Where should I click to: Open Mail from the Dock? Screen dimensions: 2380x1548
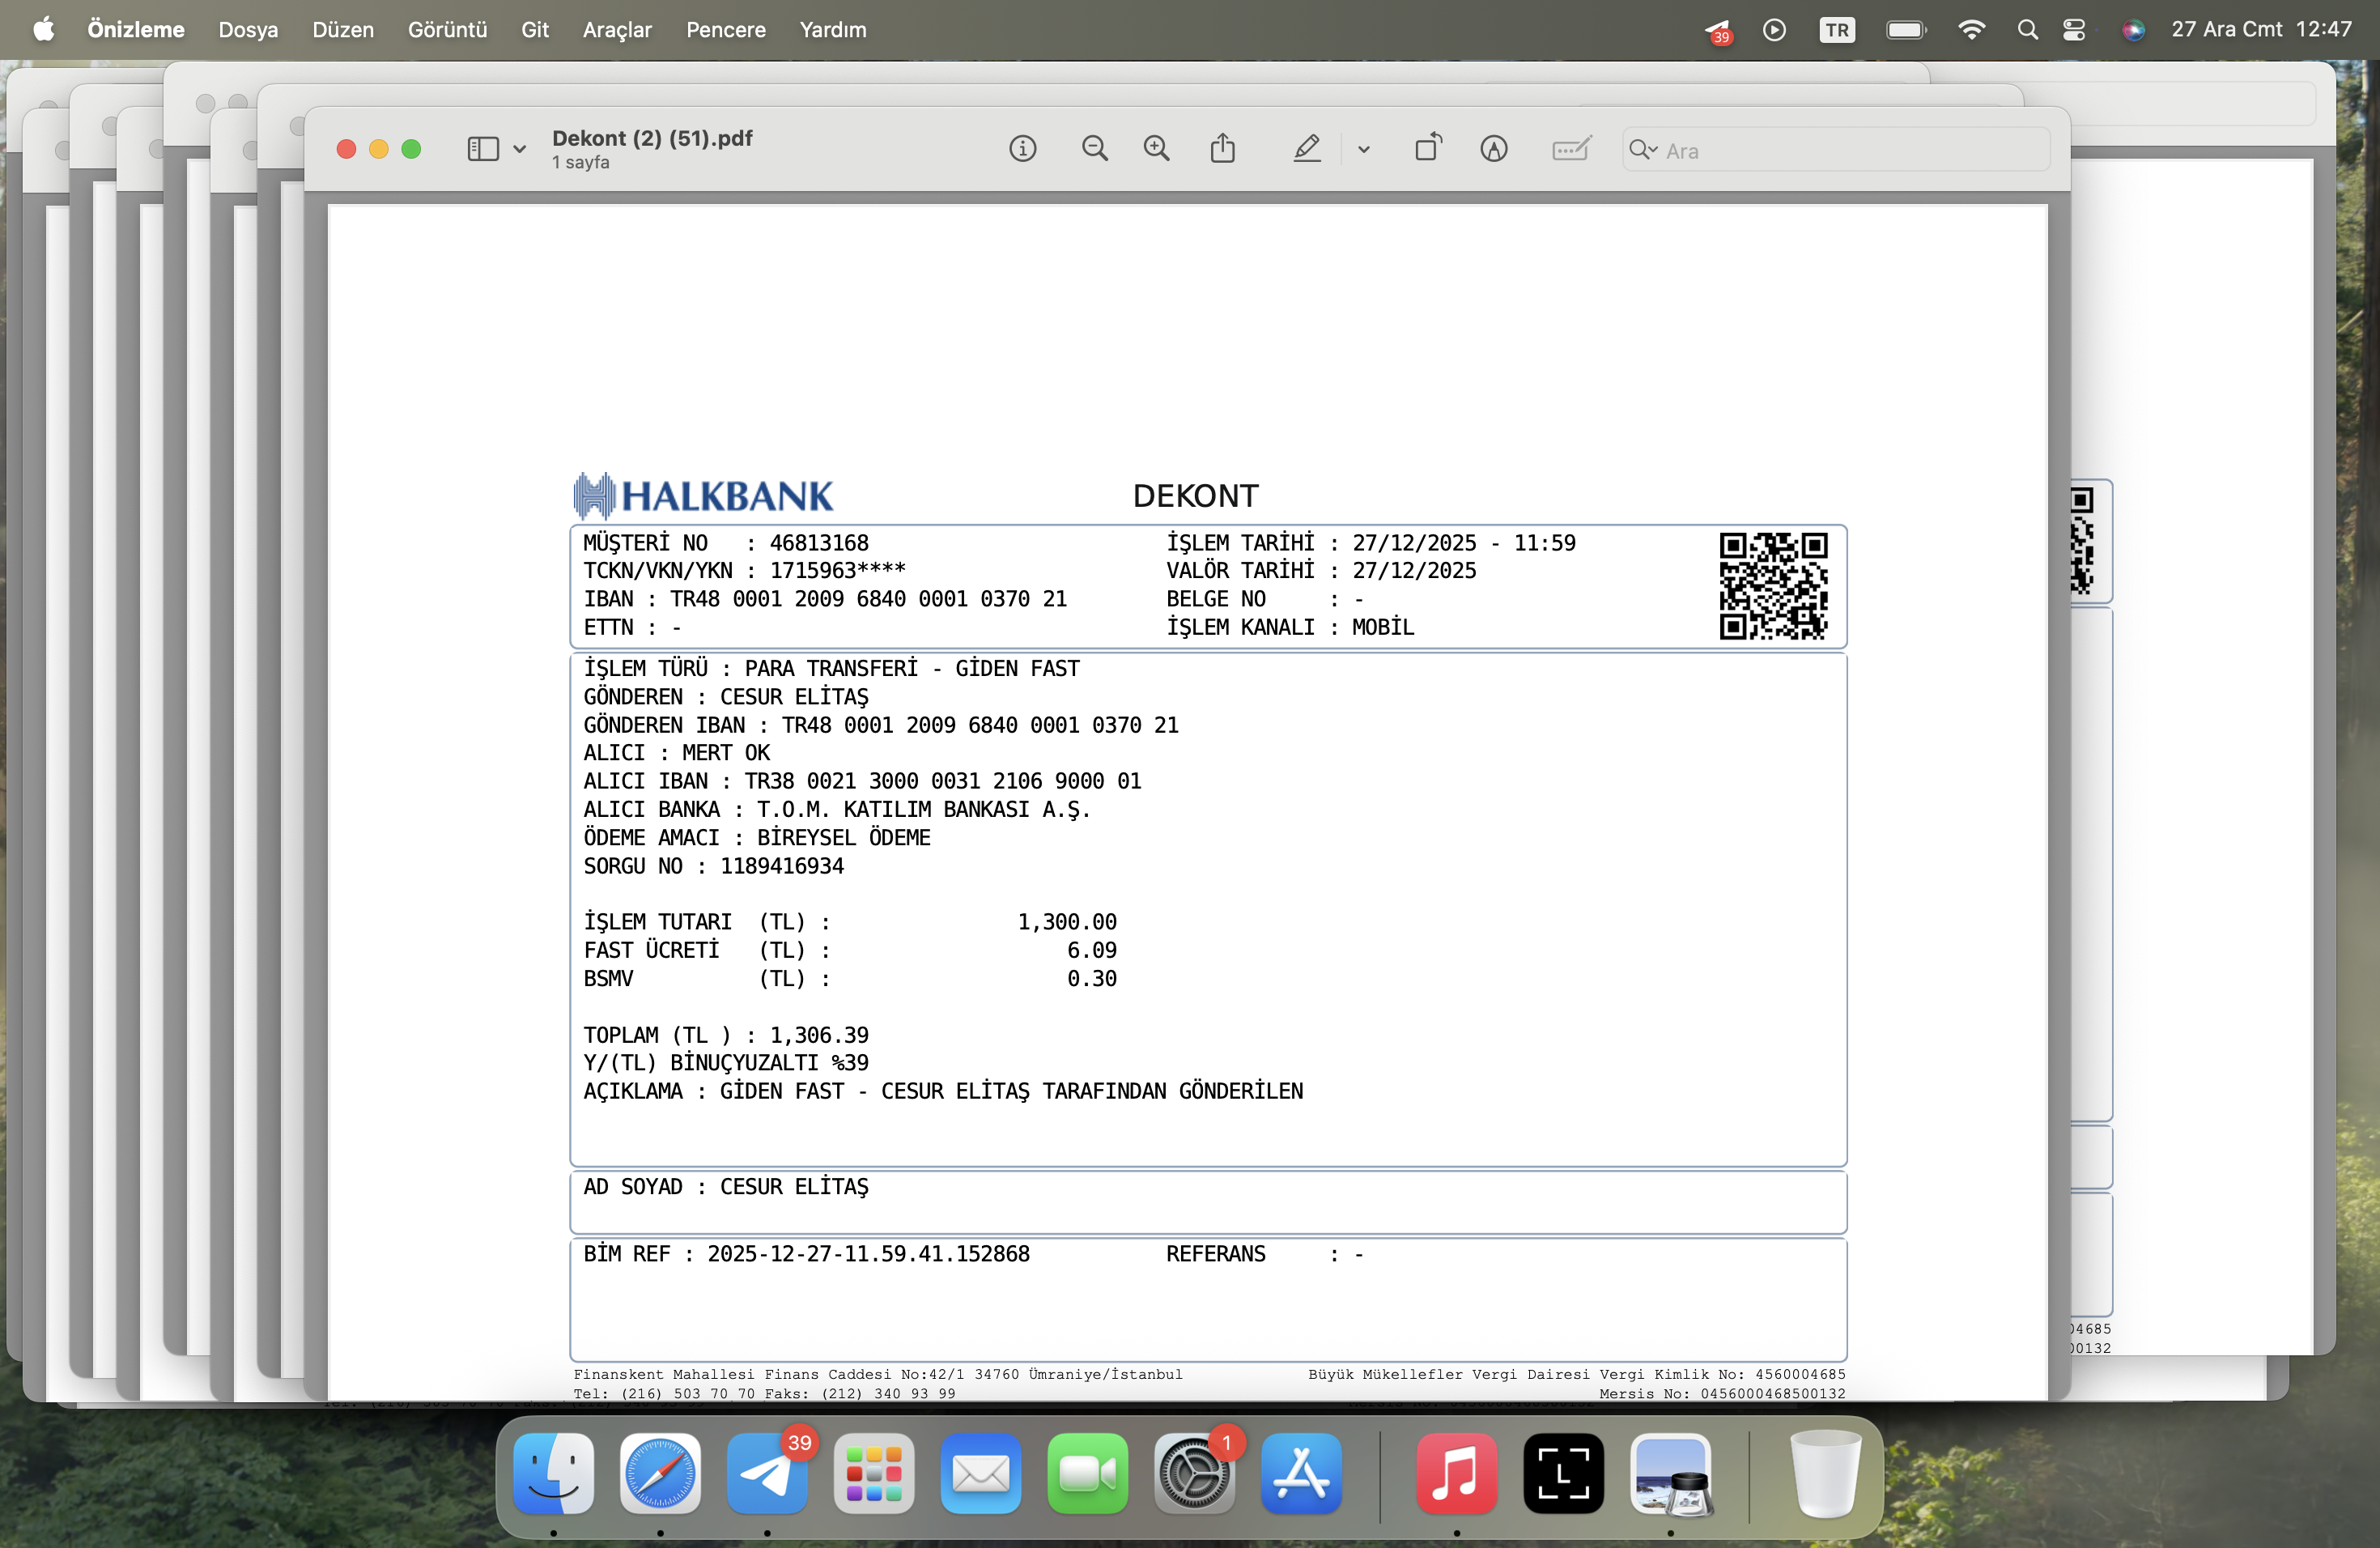tap(981, 1473)
